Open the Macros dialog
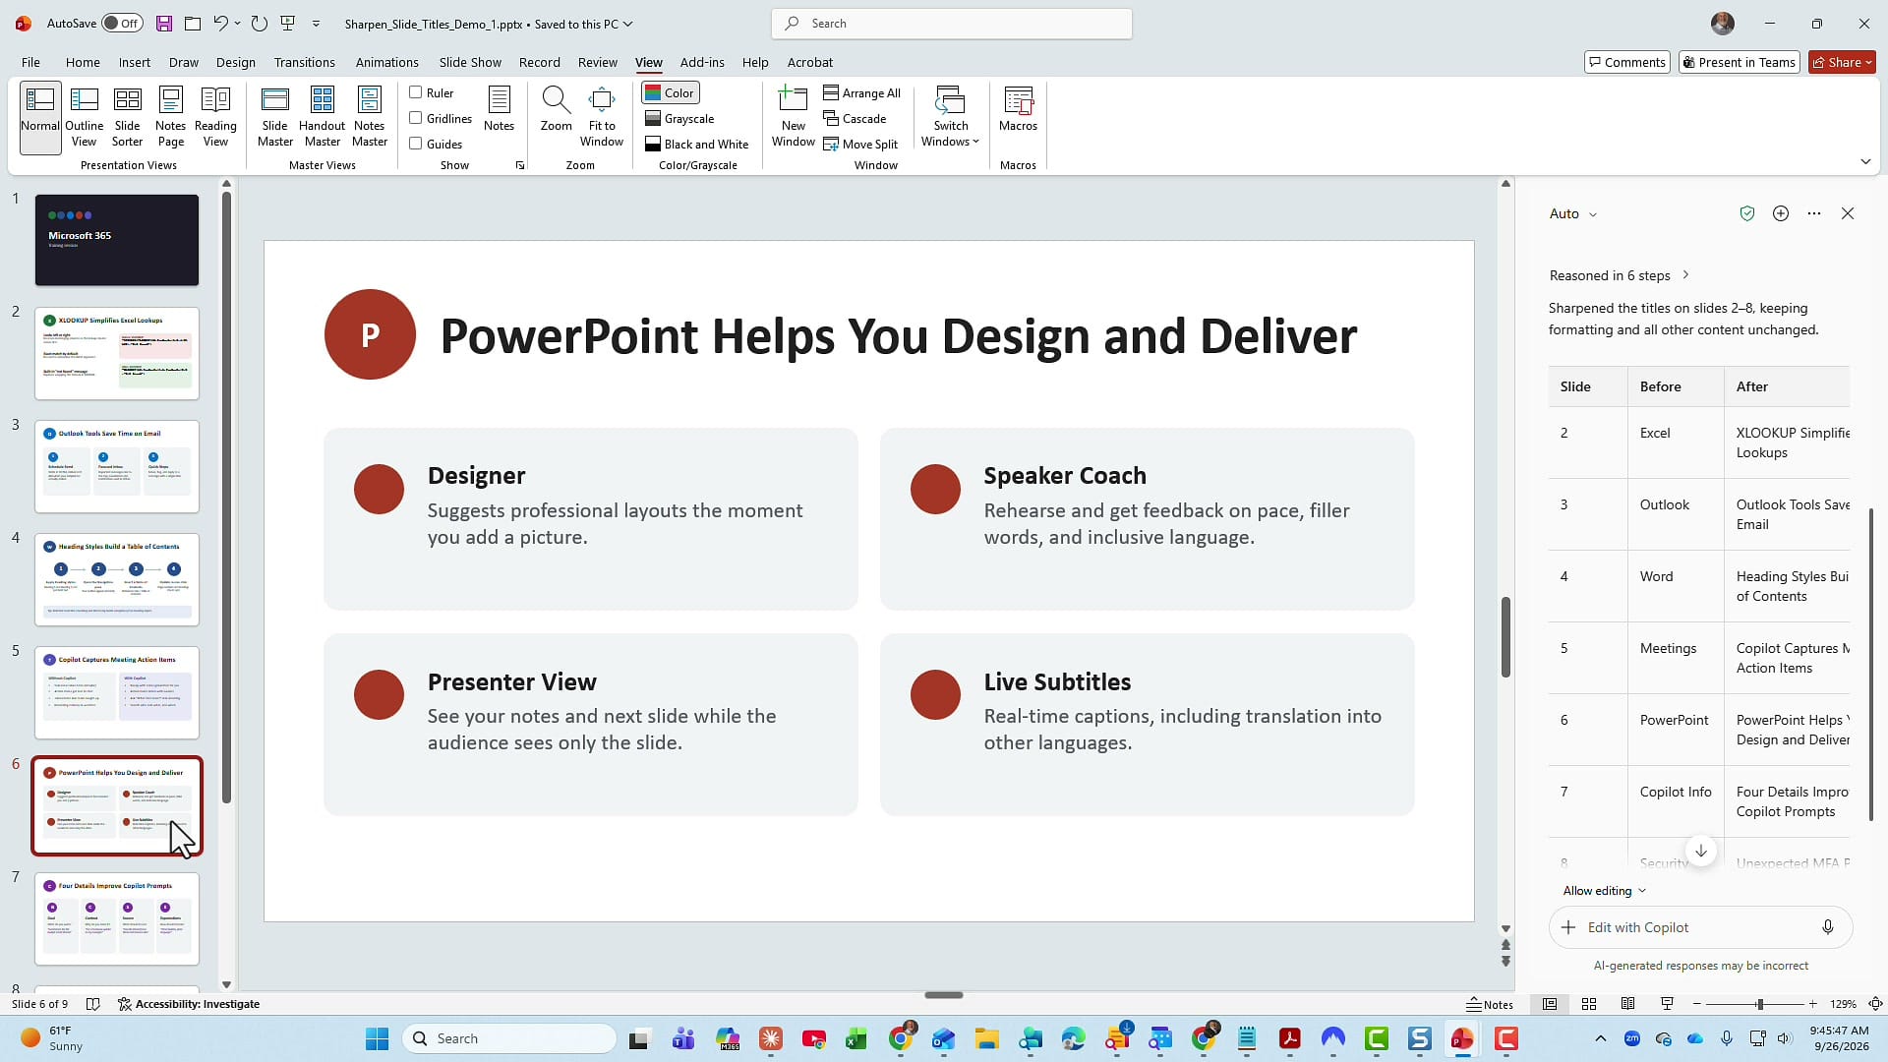 [x=1018, y=109]
